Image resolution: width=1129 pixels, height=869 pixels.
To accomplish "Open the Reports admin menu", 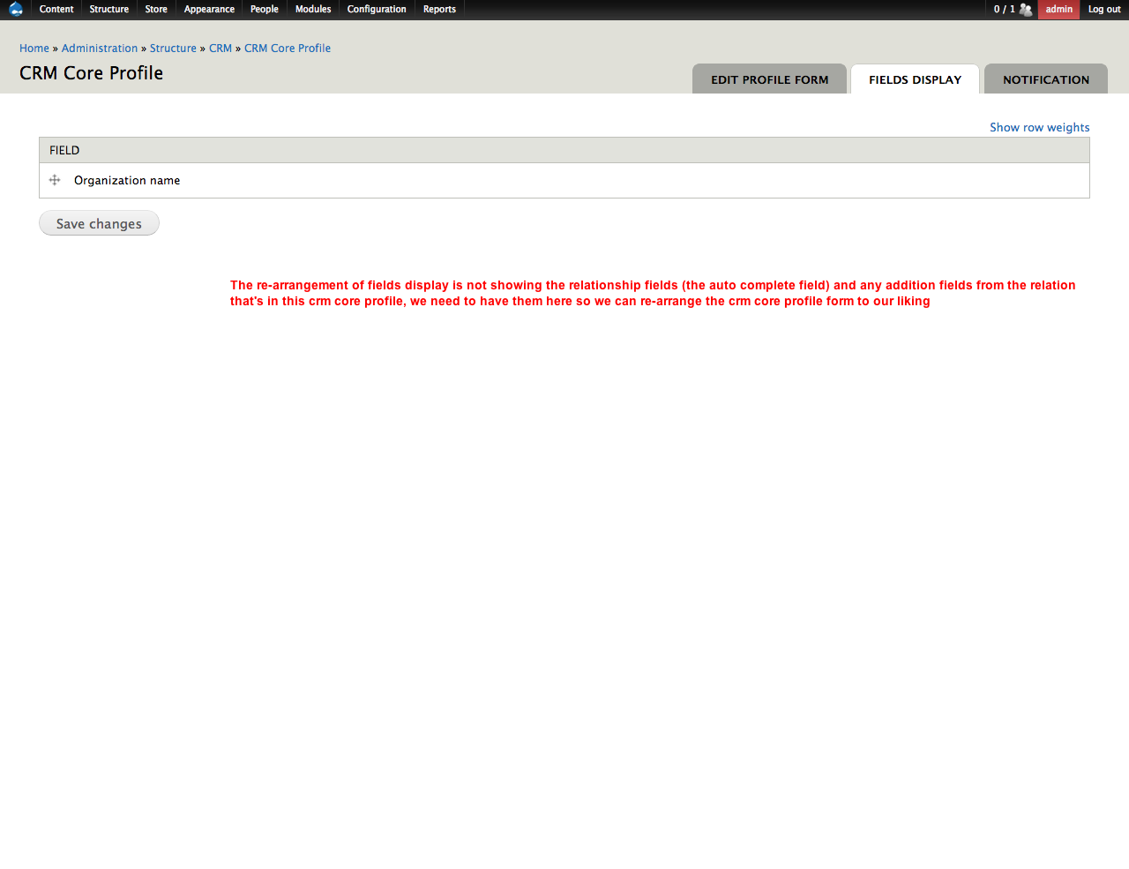I will [x=439, y=9].
